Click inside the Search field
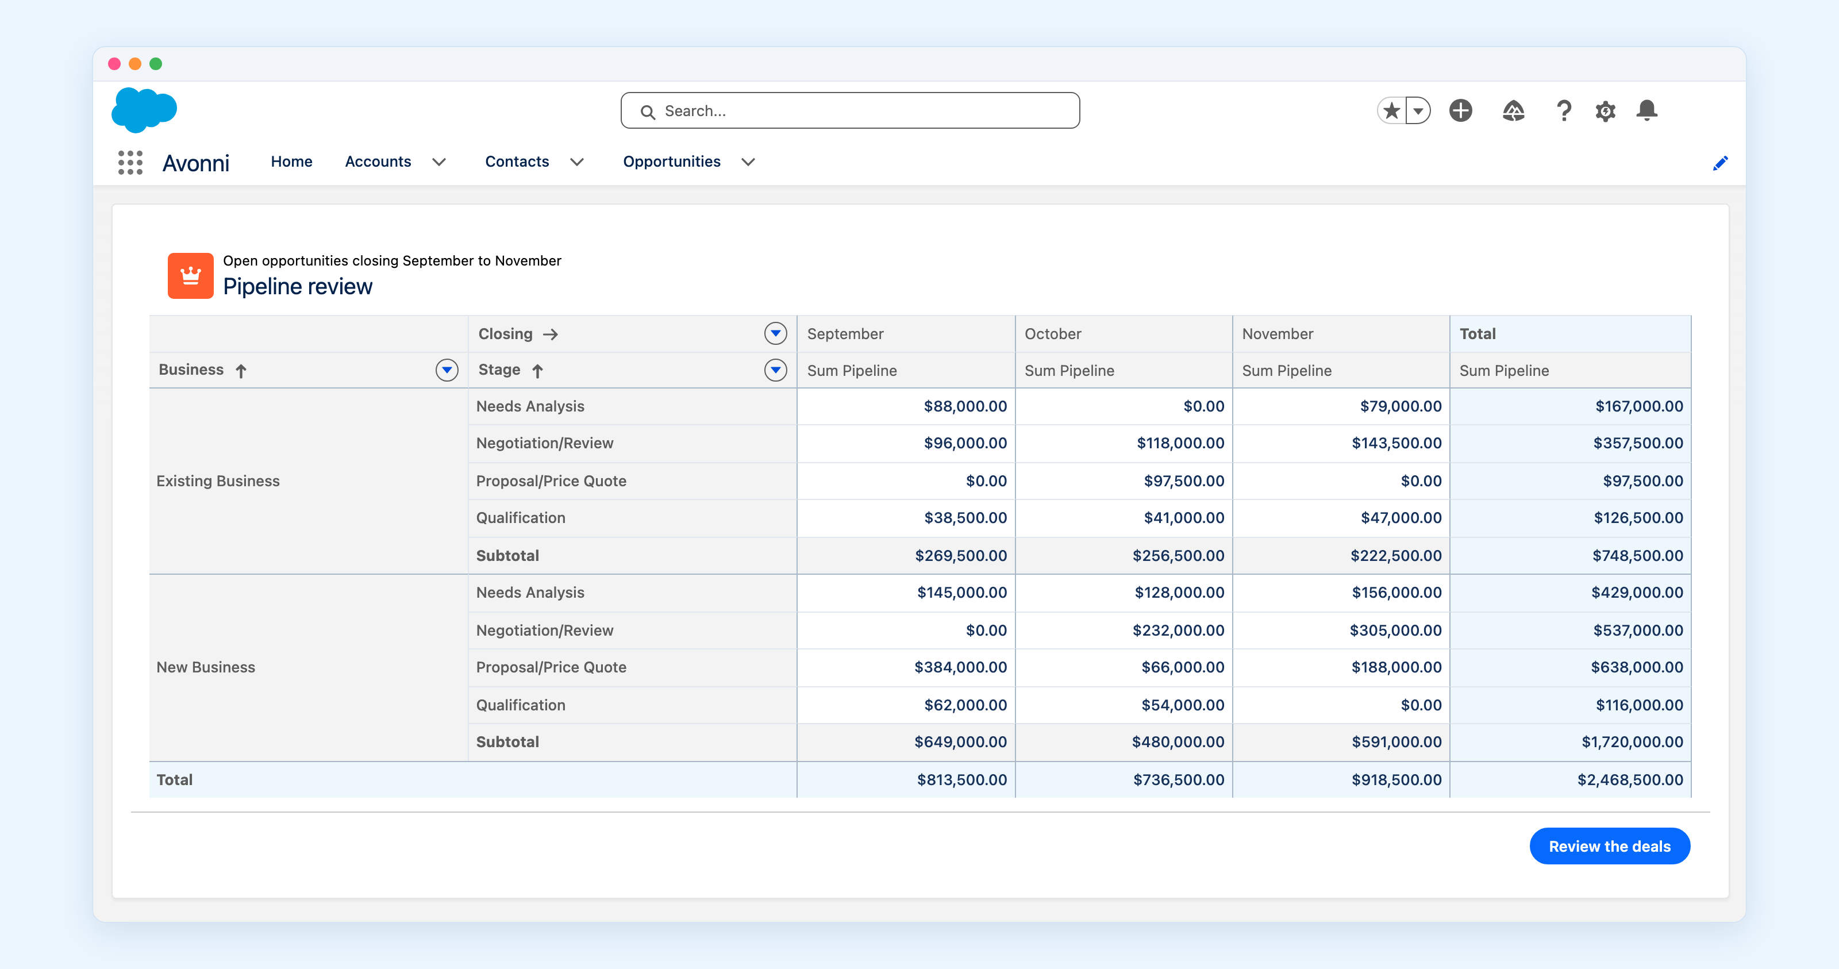This screenshot has width=1839, height=969. [849, 111]
